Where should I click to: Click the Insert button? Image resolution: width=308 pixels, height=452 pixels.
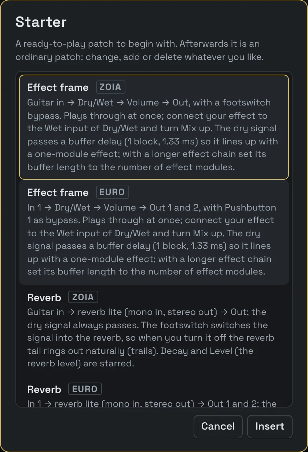[269, 426]
